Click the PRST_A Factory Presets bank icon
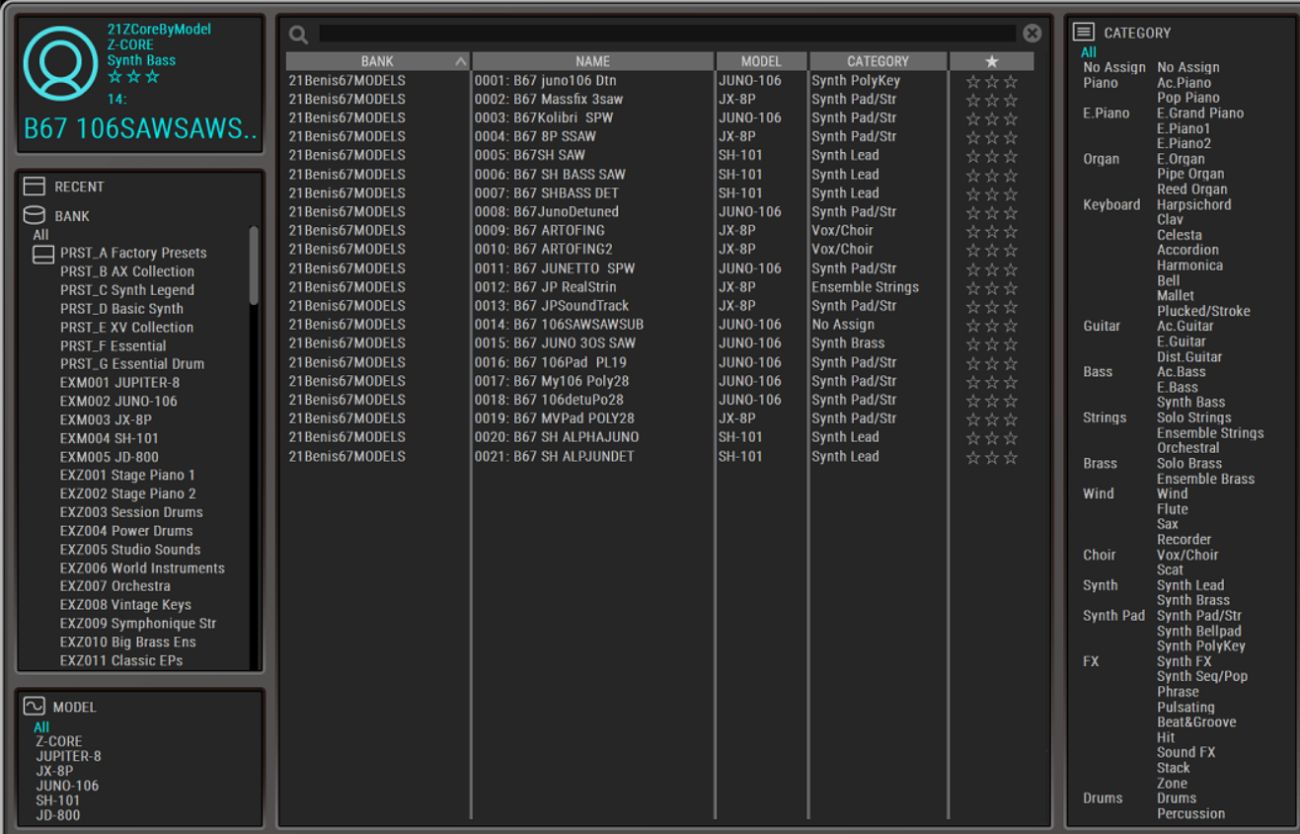 (43, 255)
